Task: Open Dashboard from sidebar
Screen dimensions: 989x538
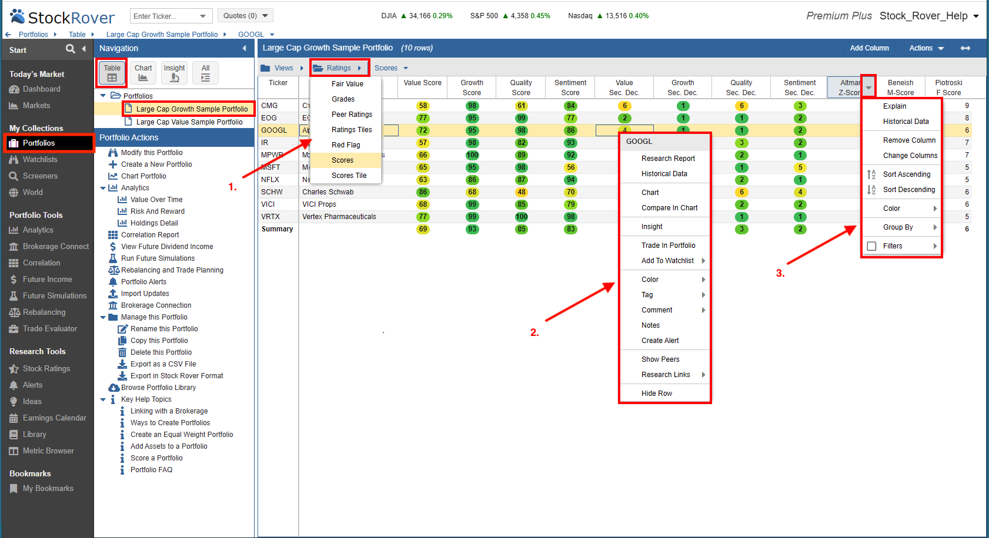Action: (41, 89)
